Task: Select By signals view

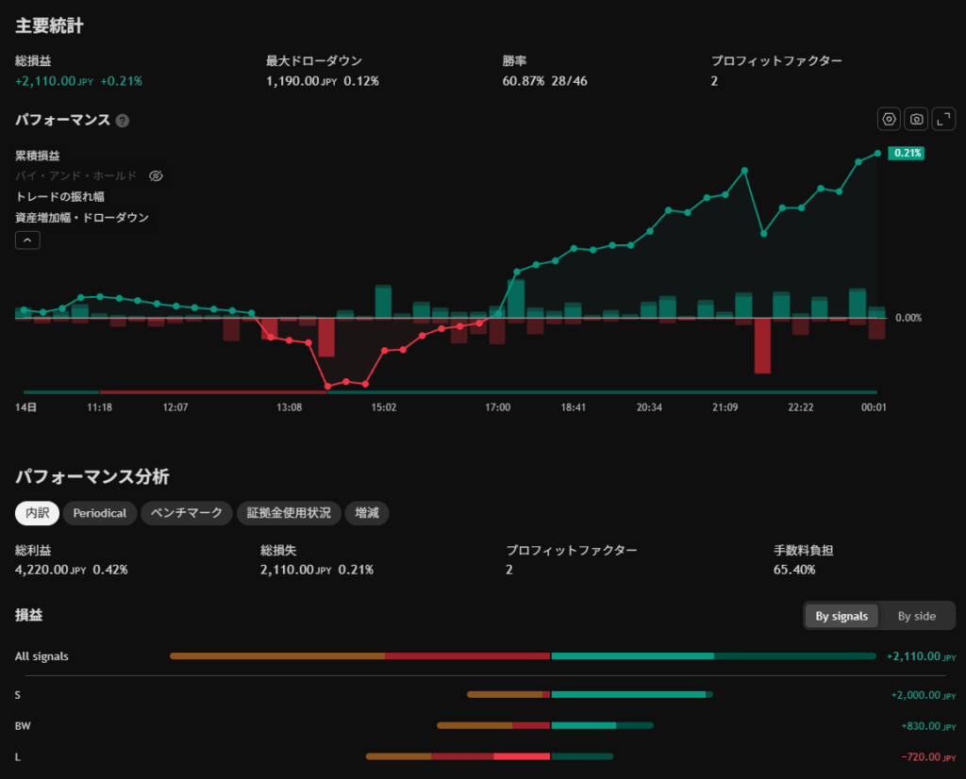Action: tap(841, 616)
